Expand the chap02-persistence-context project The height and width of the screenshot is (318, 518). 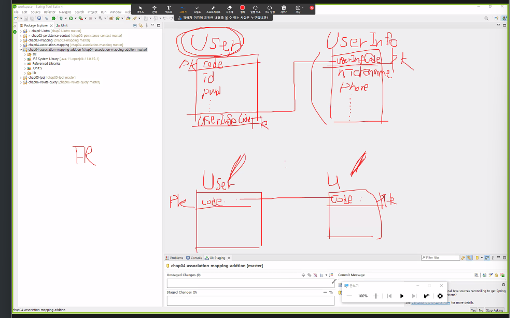(21, 36)
